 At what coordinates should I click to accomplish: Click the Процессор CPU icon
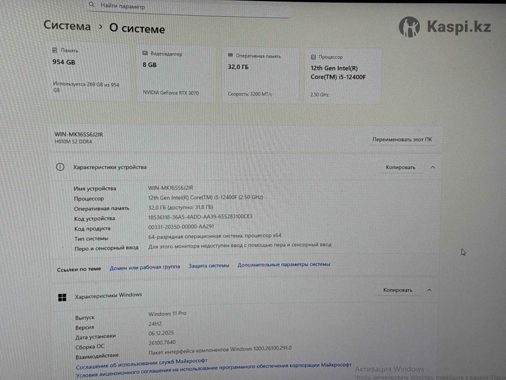click(313, 57)
